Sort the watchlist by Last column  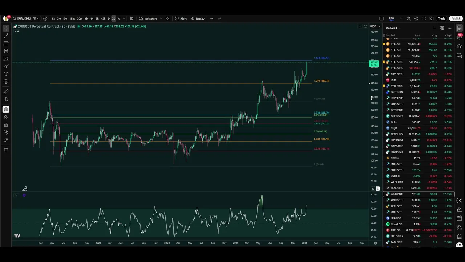coord(417,36)
